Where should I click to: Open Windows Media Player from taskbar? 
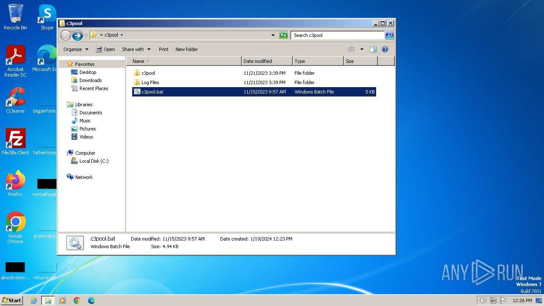point(62,300)
